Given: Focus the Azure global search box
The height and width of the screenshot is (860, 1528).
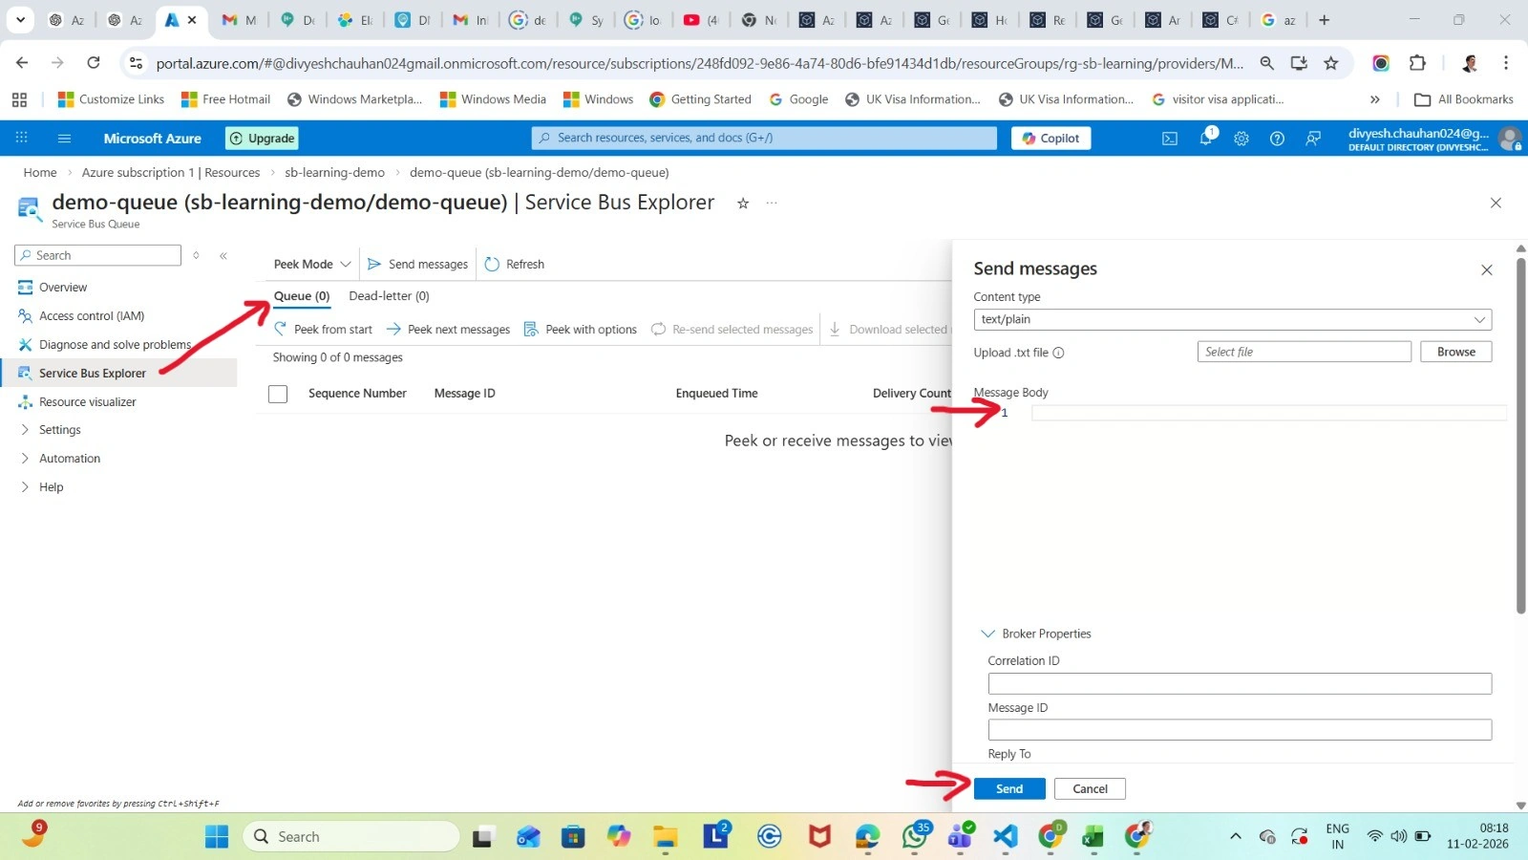Looking at the screenshot, I should point(764,139).
